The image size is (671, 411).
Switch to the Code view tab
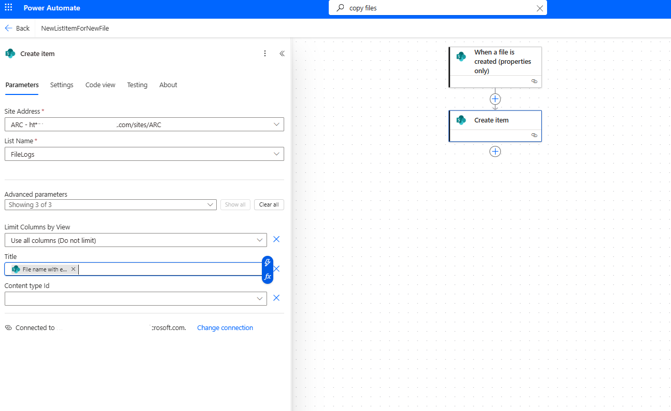tap(100, 85)
